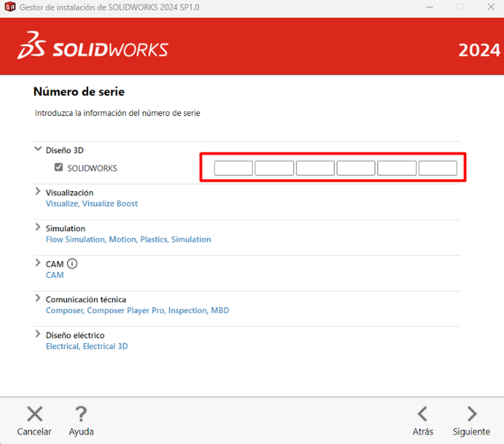Expand the Comunicación técnica section
This screenshot has height=444, width=504.
(x=38, y=298)
